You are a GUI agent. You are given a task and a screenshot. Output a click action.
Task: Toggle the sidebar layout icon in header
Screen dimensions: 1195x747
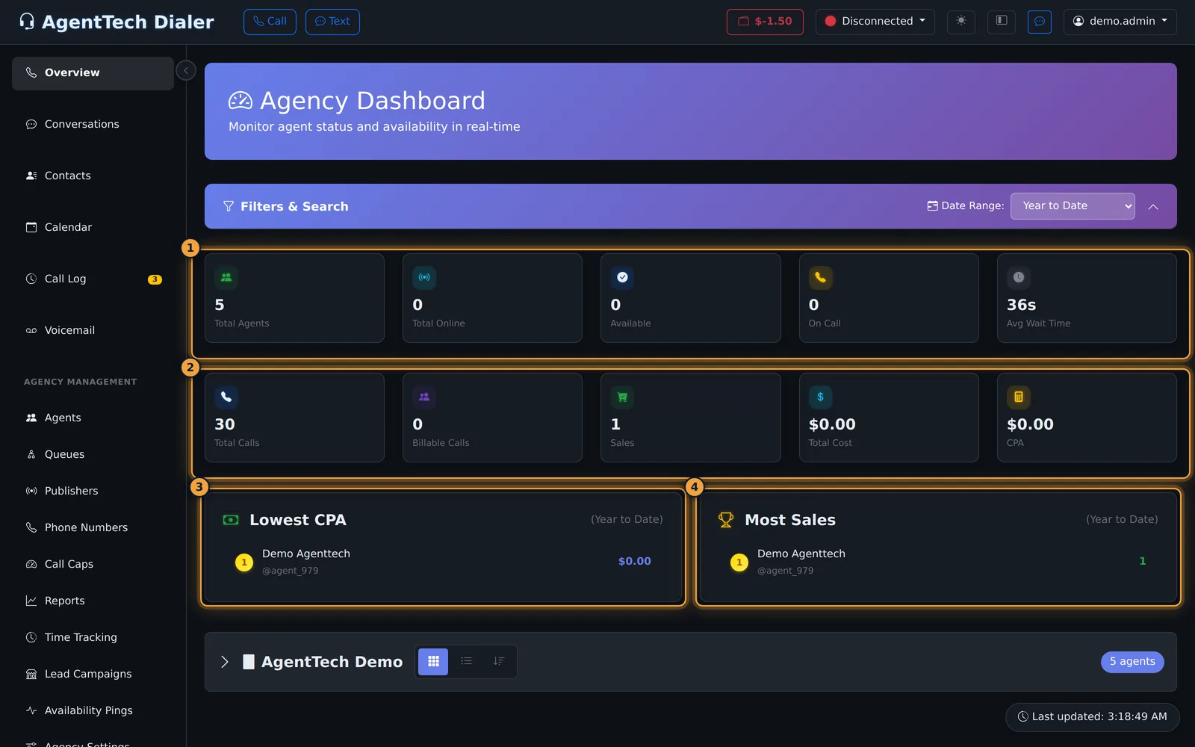(1002, 21)
